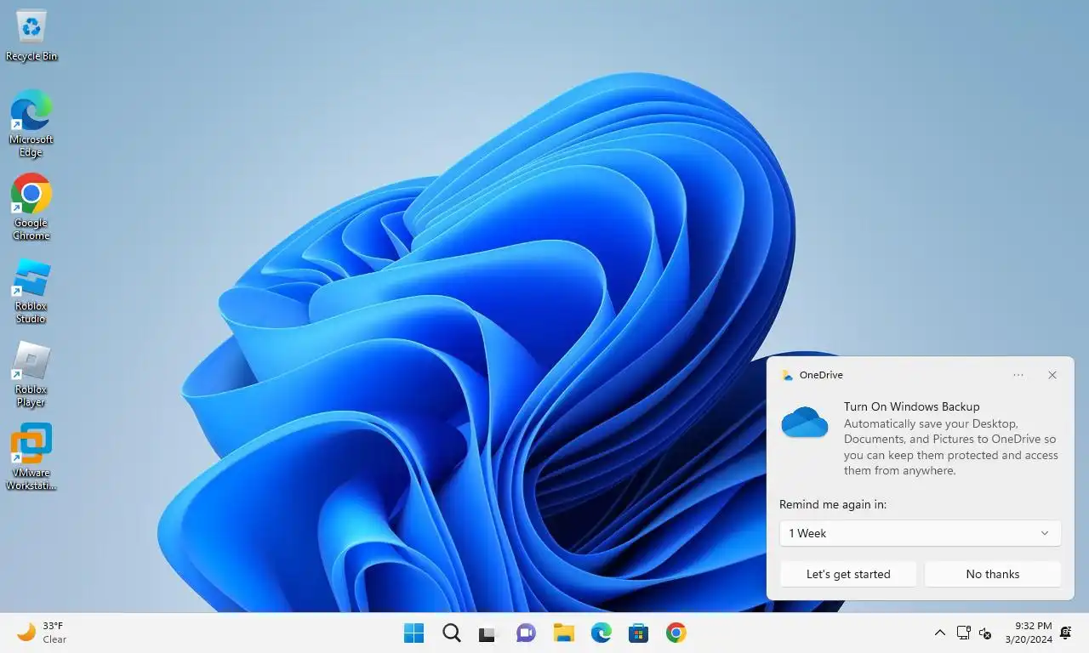Click the muted volume tray icon
1089x653 pixels.
click(985, 633)
